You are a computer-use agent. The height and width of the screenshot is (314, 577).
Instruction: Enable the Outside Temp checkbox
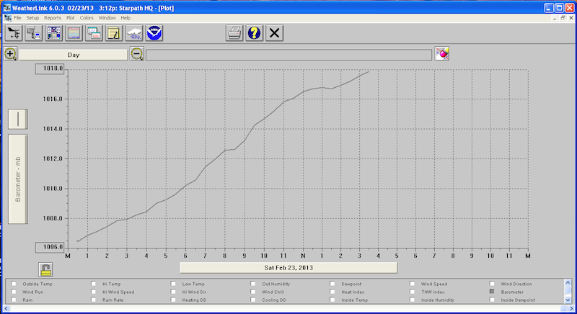pyautogui.click(x=14, y=284)
